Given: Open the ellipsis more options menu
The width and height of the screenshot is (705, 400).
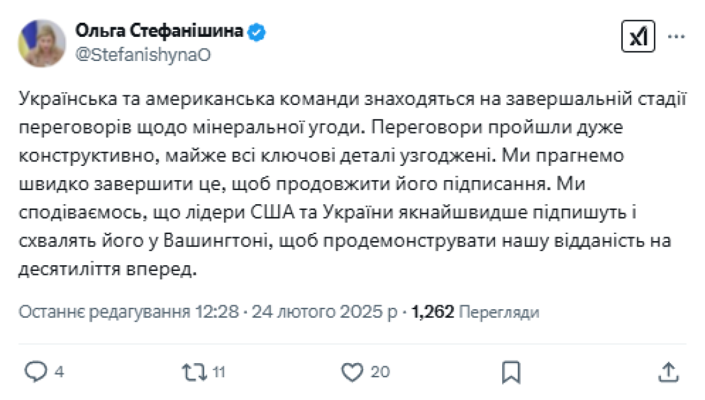Looking at the screenshot, I should coord(678,36).
